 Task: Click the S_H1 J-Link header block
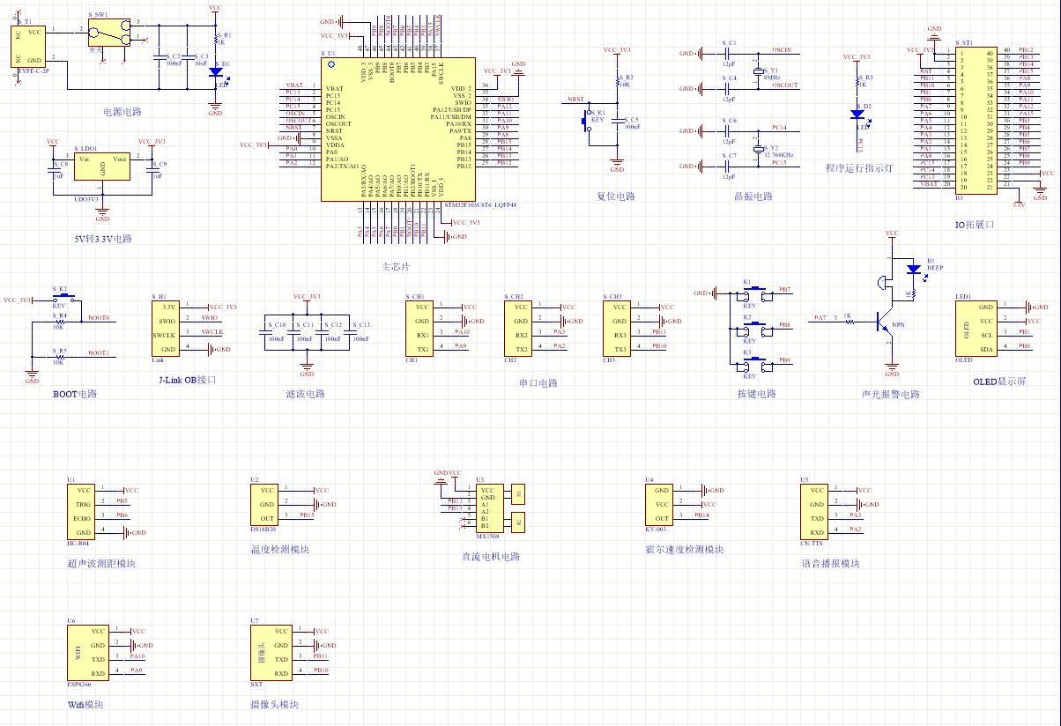[x=166, y=329]
